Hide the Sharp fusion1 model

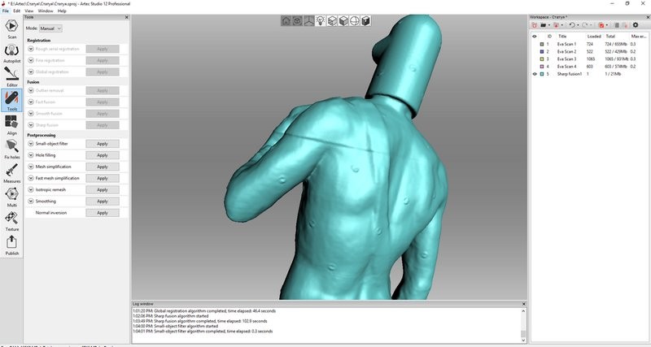[x=535, y=74]
